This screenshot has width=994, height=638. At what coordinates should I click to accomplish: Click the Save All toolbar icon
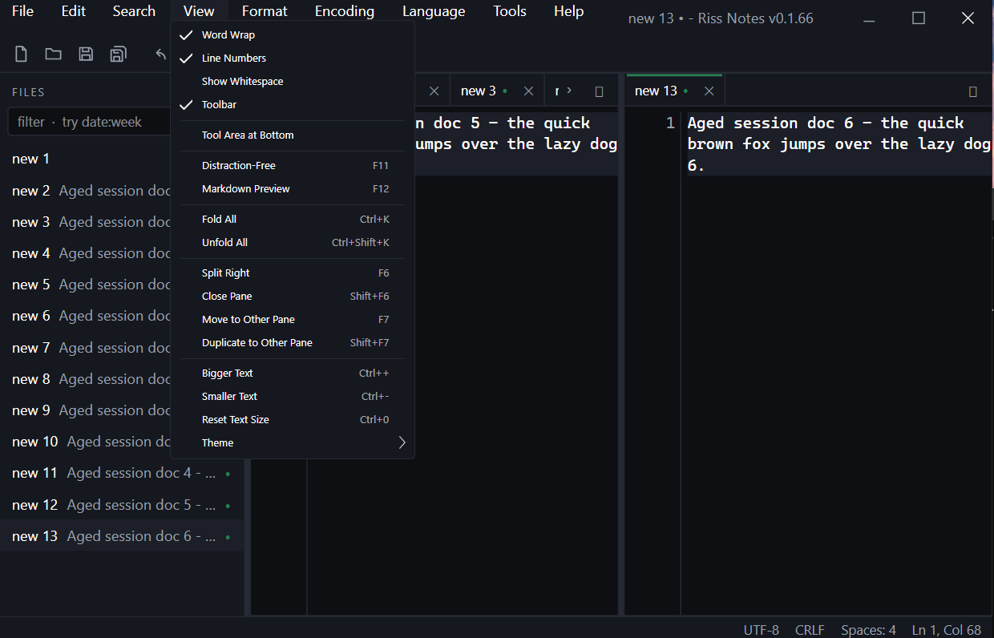click(118, 55)
